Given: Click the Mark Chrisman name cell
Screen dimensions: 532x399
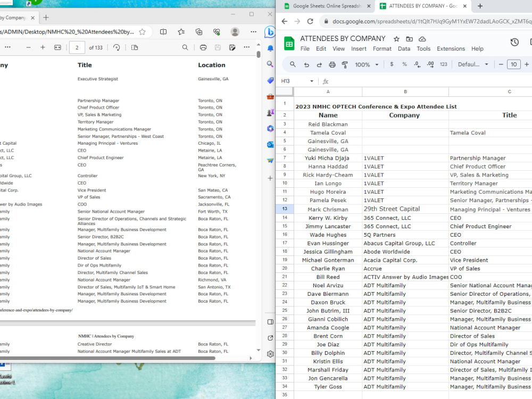Looking at the screenshot, I should [x=328, y=209].
